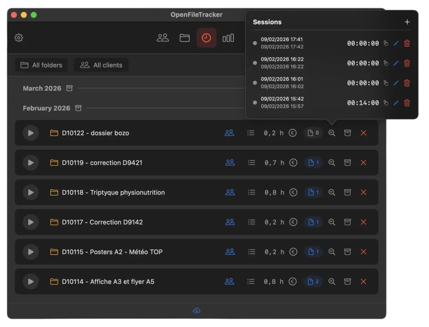This screenshot has height=327, width=429.
Task: Toggle euro billing on D10118 row
Action: tap(293, 192)
